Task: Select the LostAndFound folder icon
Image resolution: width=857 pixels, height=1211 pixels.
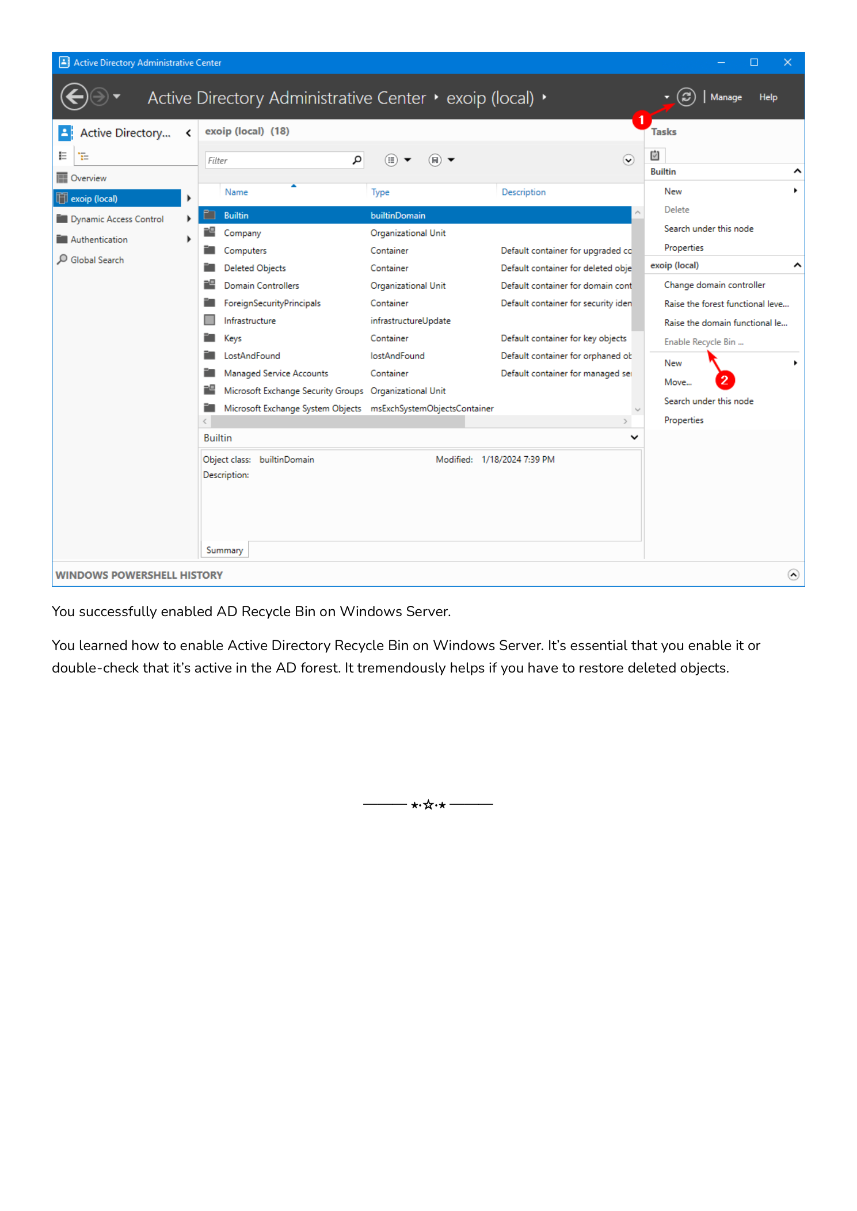Action: click(x=210, y=355)
